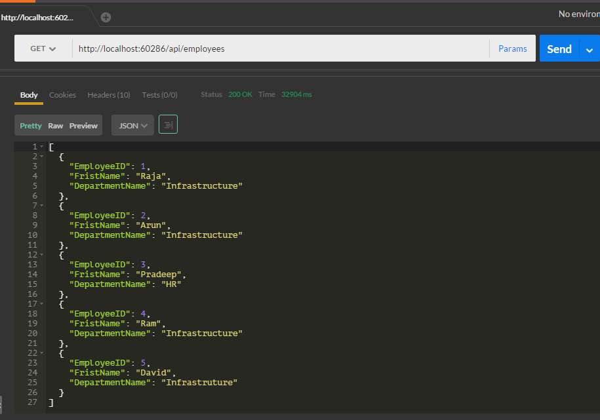The width and height of the screenshot is (600, 420).
Task: Collapse the object fold arrow at line 2
Action: pos(42,157)
